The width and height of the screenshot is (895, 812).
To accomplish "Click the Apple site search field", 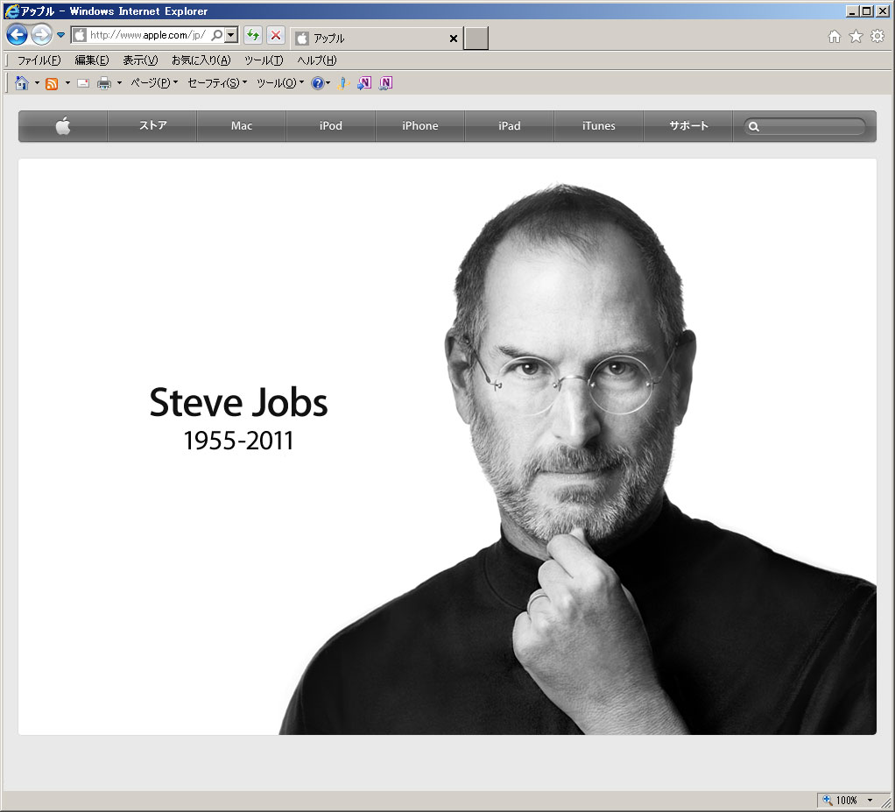I will point(805,126).
